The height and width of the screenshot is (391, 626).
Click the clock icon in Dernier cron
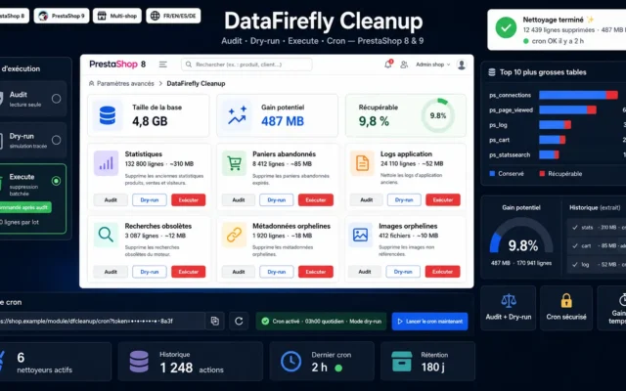coord(291,362)
